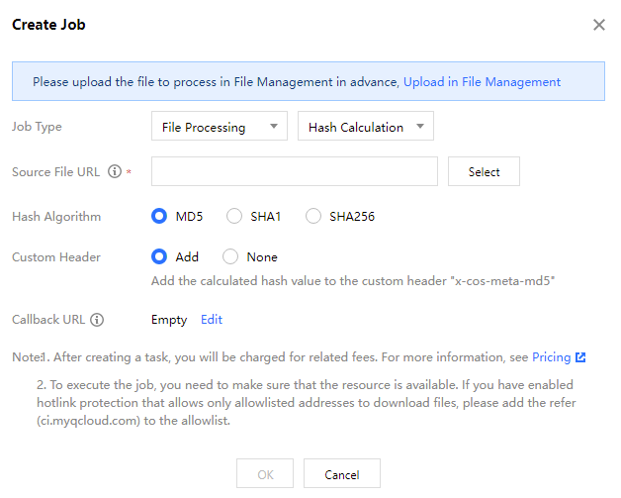The width and height of the screenshot is (621, 498).
Task: Click the Cancel button
Action: 342,474
